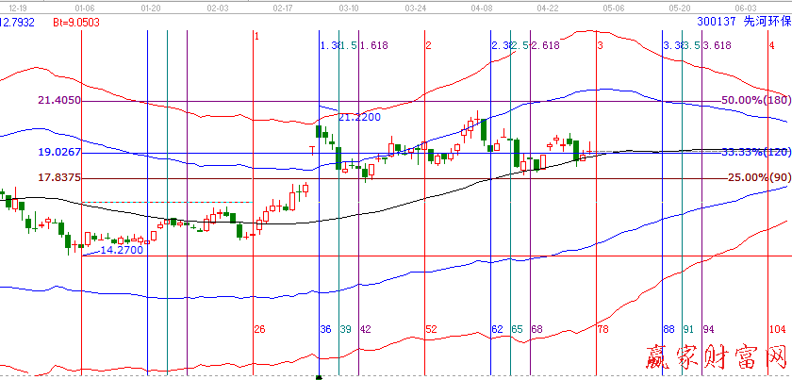The image size is (792, 380).
Task: Select the 21.4050 price level label
Action: tap(58, 100)
